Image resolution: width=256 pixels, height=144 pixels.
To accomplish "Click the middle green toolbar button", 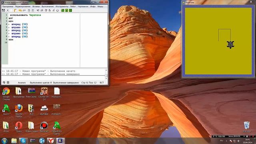I will coord(67,10).
